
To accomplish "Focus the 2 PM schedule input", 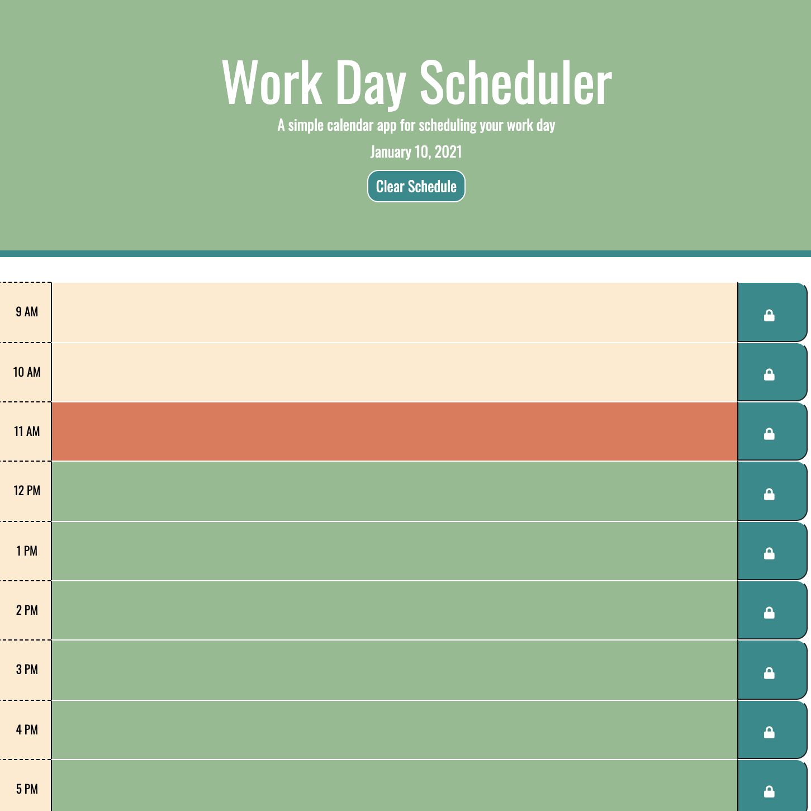I will tap(394, 610).
